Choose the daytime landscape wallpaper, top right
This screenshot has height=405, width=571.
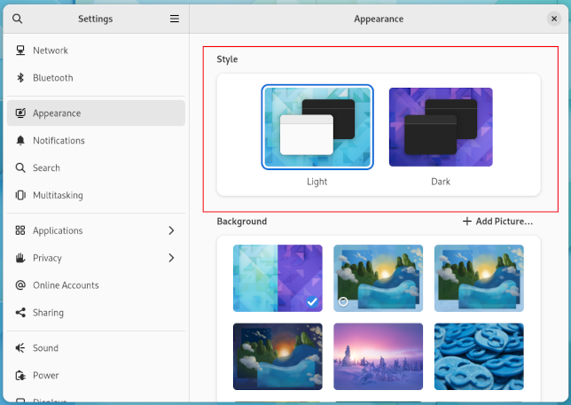click(479, 278)
